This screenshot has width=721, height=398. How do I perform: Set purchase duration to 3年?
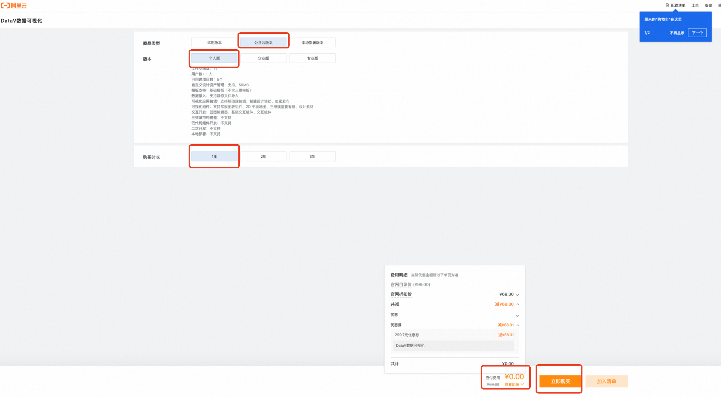pyautogui.click(x=312, y=156)
